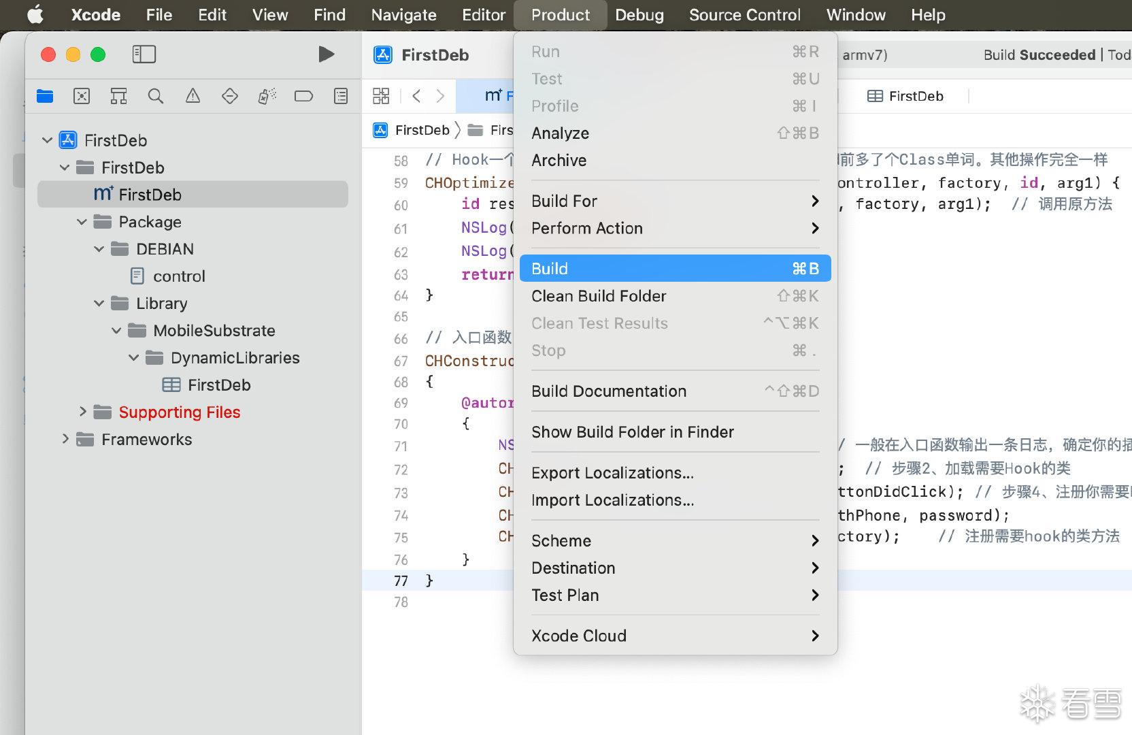Collapse the Package folder

(x=82, y=222)
